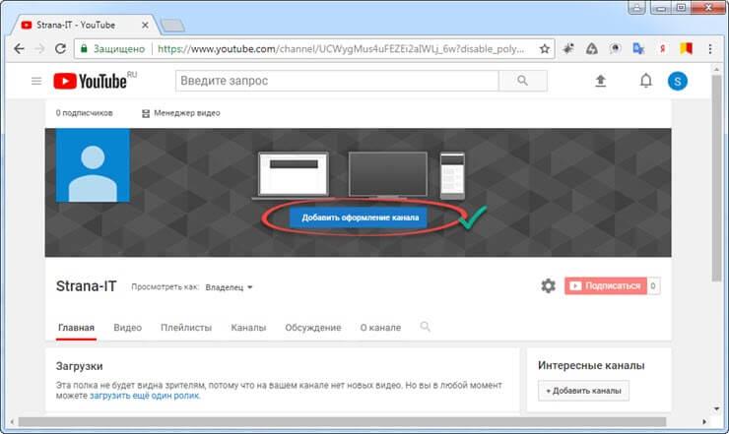Click the round gray extension icon
Image resolution: width=729 pixels, height=434 pixels.
pyautogui.click(x=615, y=49)
